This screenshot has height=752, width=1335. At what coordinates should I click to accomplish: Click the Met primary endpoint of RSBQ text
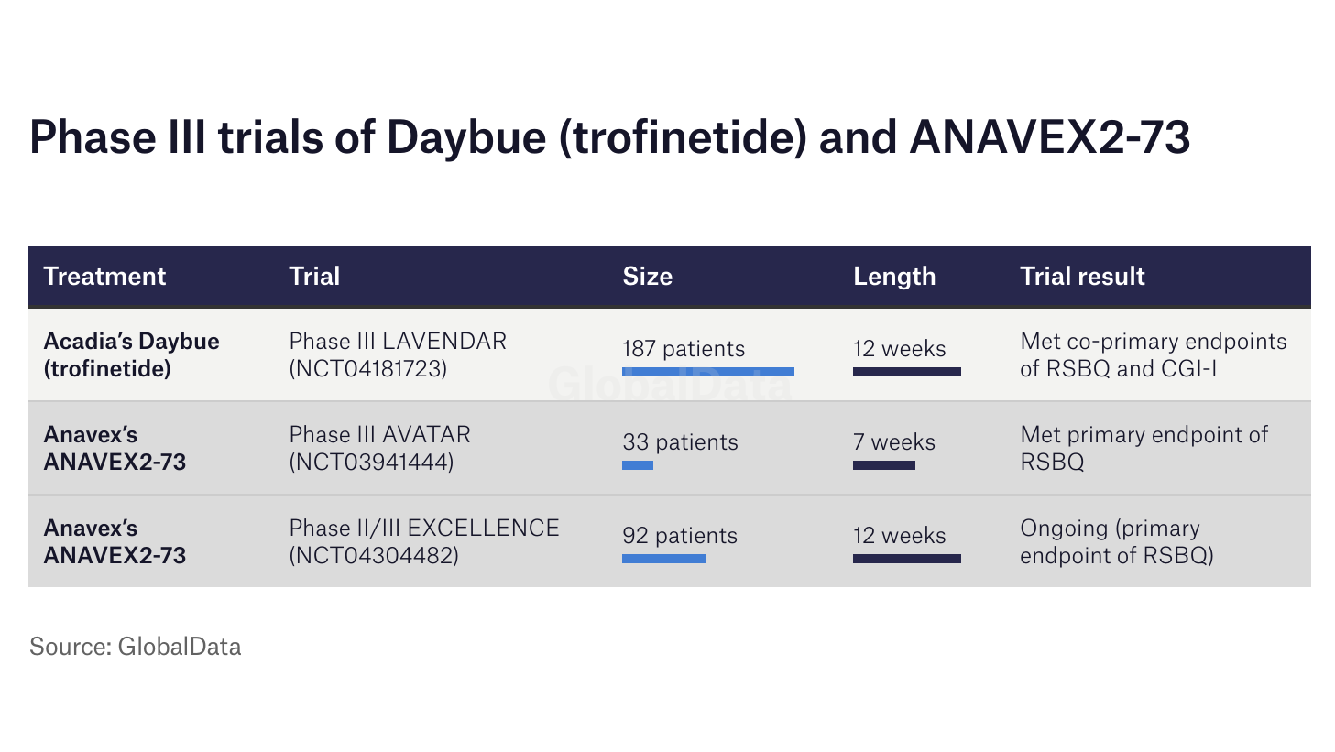pyautogui.click(x=1144, y=448)
